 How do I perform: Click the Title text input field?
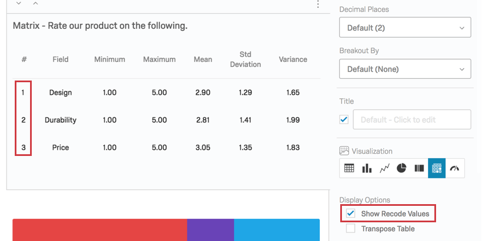point(412,120)
